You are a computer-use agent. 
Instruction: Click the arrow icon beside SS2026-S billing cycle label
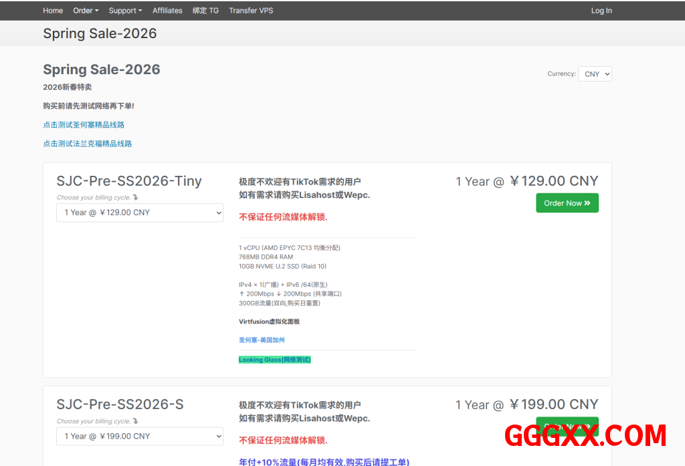point(136,421)
